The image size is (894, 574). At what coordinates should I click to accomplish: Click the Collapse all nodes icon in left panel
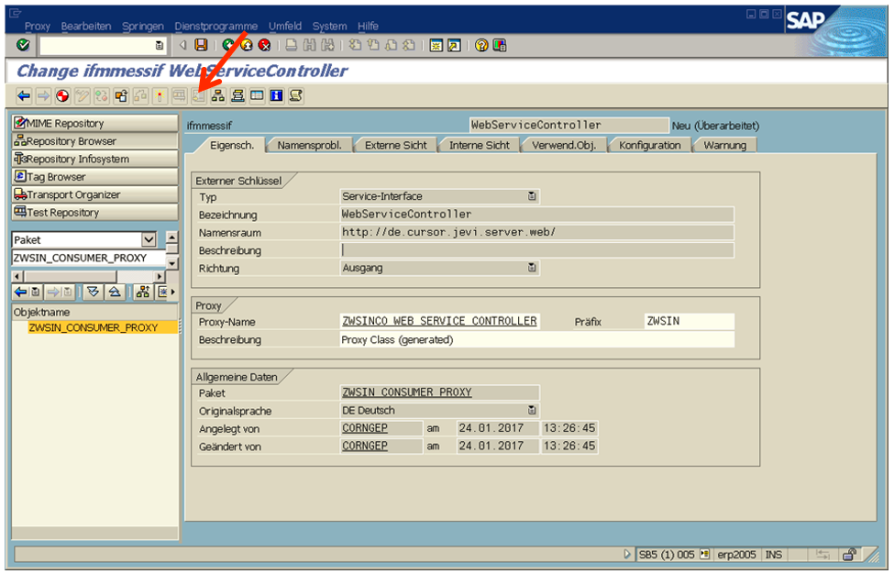tap(113, 292)
